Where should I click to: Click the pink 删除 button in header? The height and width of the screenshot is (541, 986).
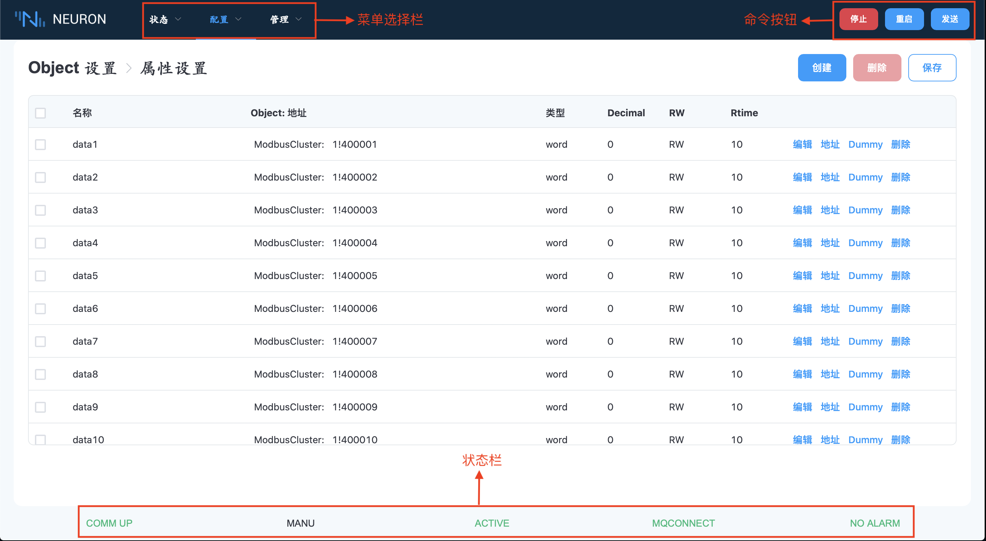pyautogui.click(x=877, y=68)
